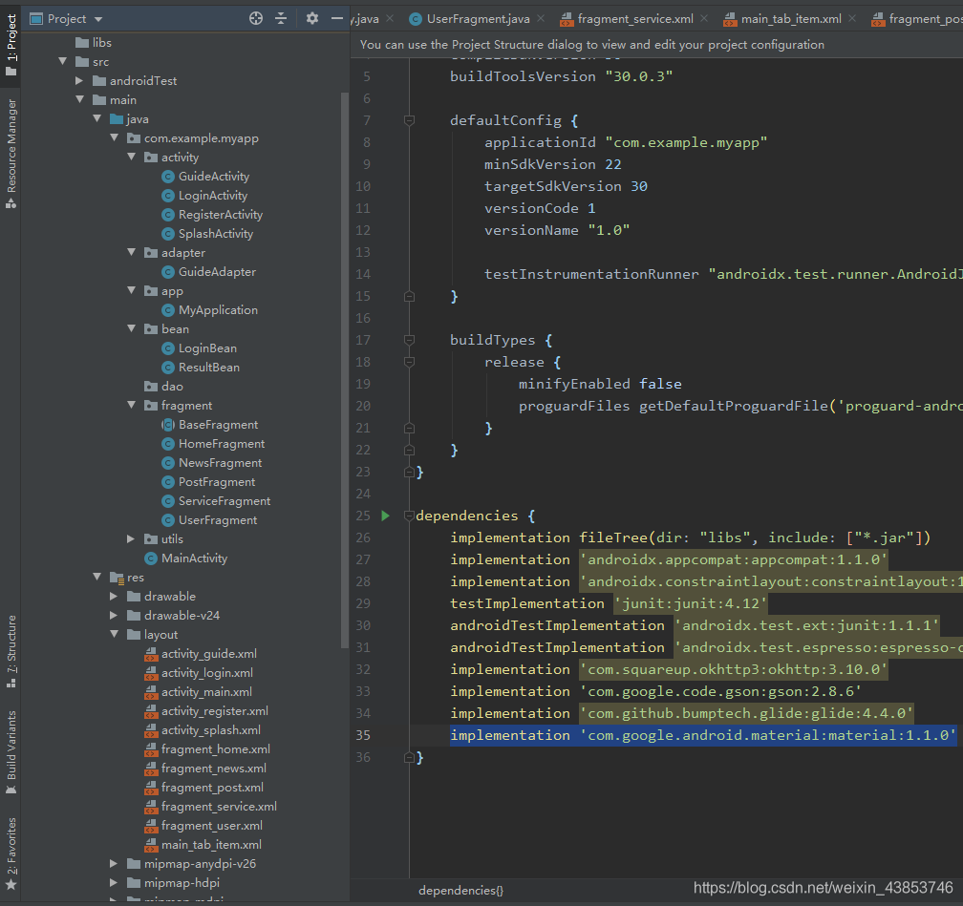Select BaseFragment abstract class icon
The width and height of the screenshot is (963, 906).
point(168,425)
